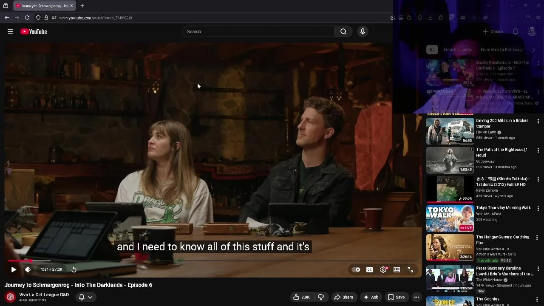Go back in the browser
544x306 pixels.
(x=7, y=17)
